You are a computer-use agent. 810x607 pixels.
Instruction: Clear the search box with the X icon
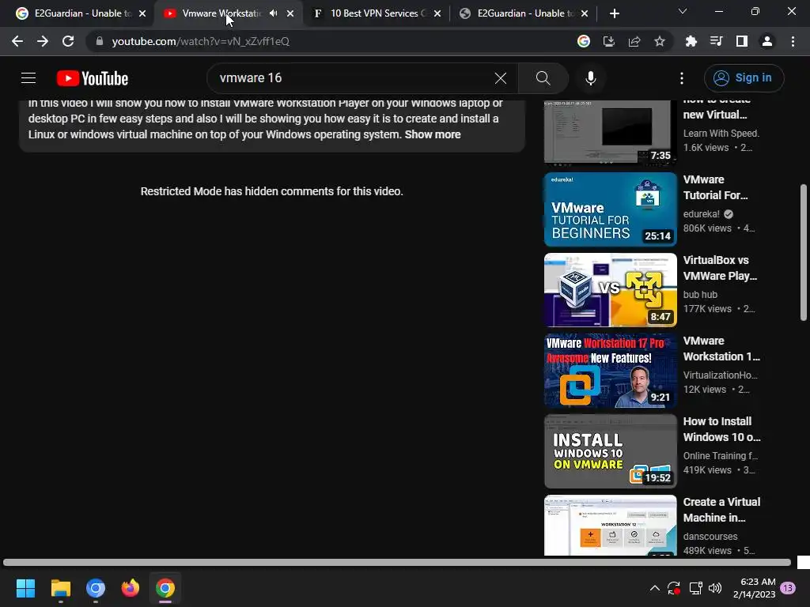(500, 78)
